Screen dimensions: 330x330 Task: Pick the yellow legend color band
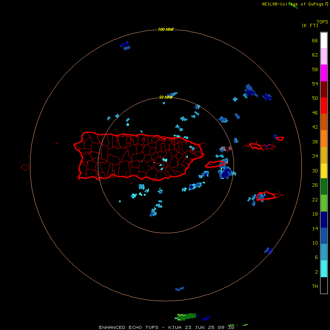click(x=324, y=171)
